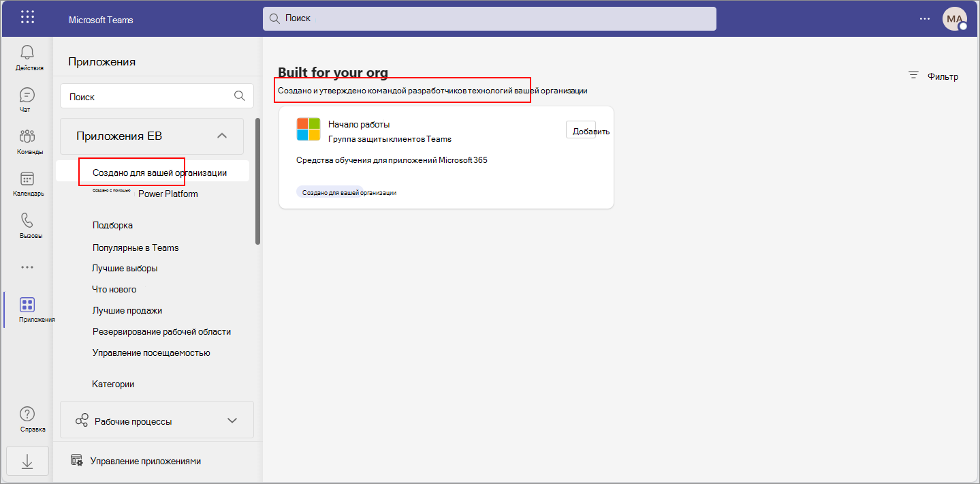This screenshot has width=980, height=484.
Task: Open the app launcher waffle icon
Action: 27,18
